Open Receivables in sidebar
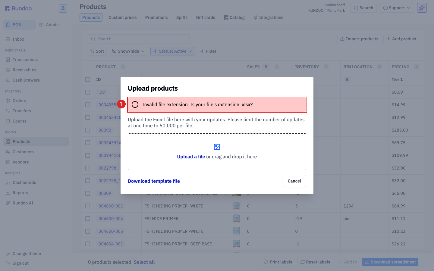 point(36,70)
